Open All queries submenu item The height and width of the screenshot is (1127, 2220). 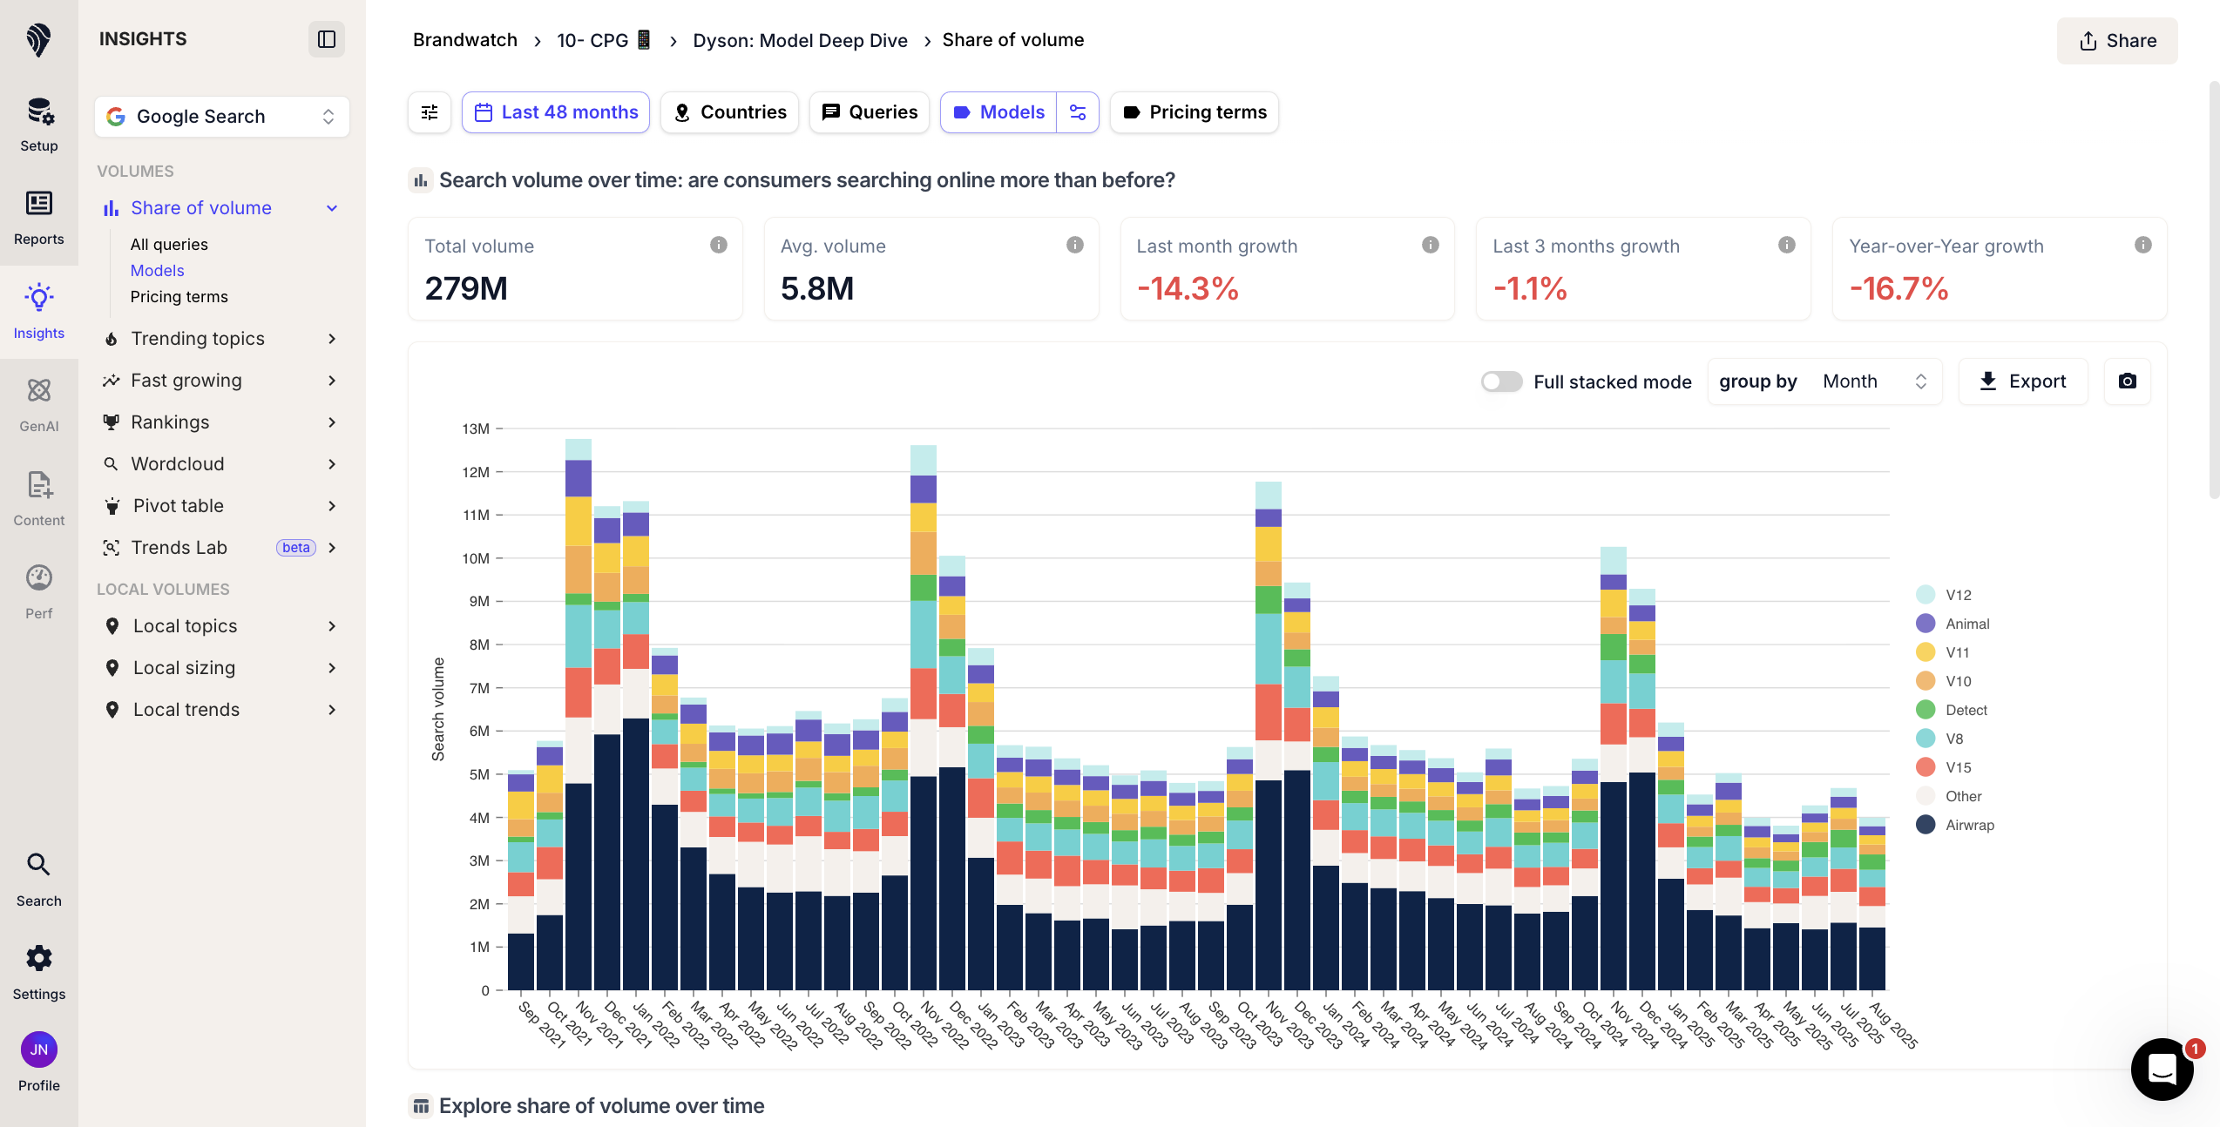[x=169, y=245]
